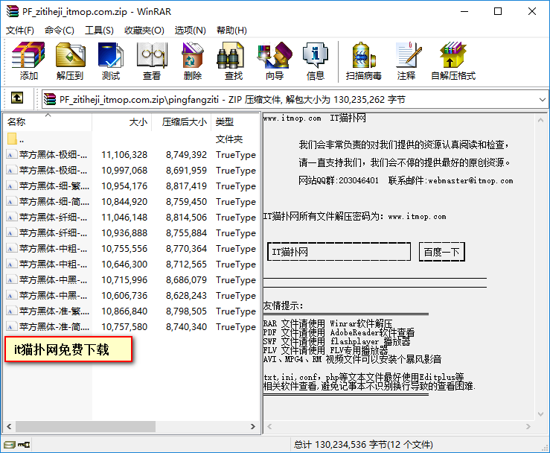Open the Comment (注释) tool

pos(407,61)
